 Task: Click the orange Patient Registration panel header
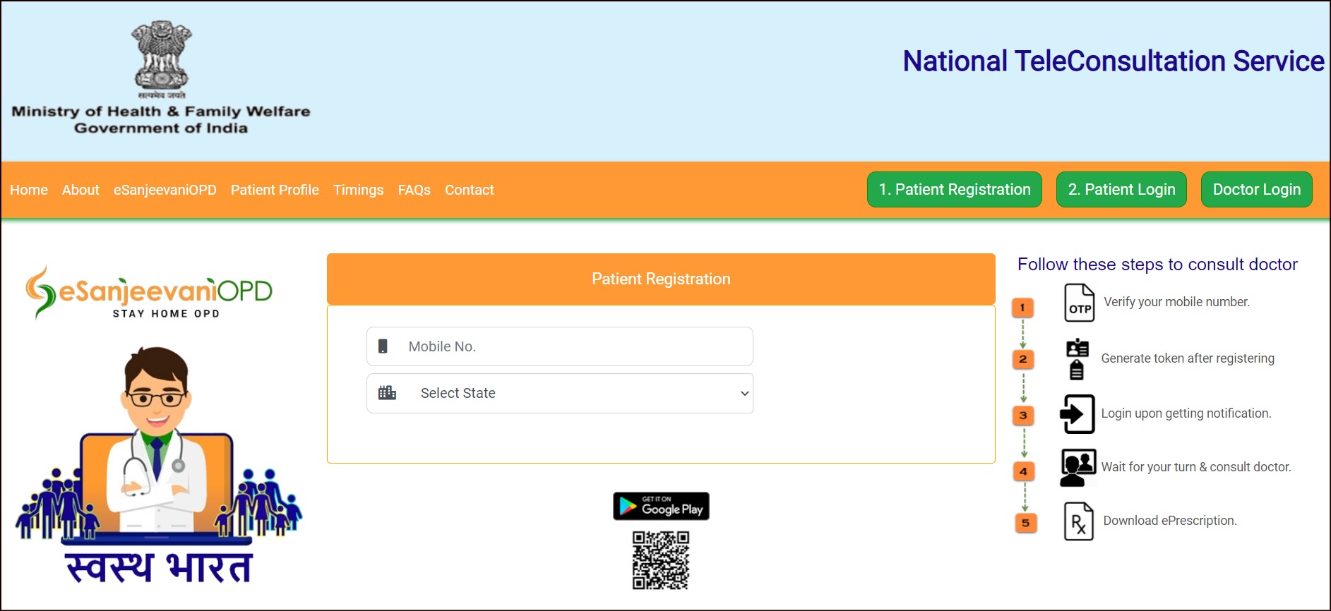coord(661,279)
